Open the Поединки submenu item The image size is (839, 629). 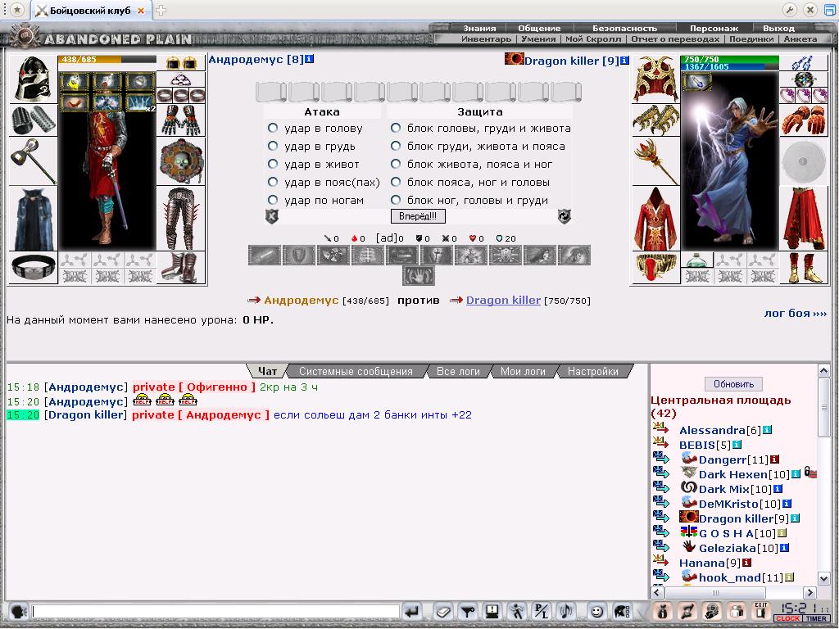point(751,39)
